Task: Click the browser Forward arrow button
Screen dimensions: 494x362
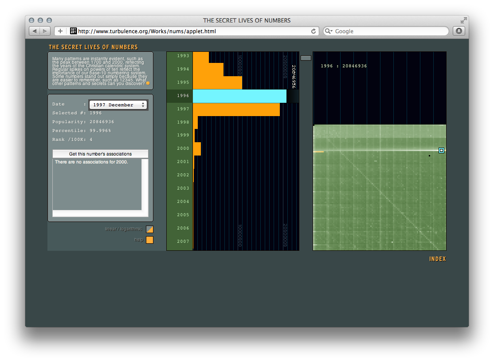Action: [x=45, y=31]
